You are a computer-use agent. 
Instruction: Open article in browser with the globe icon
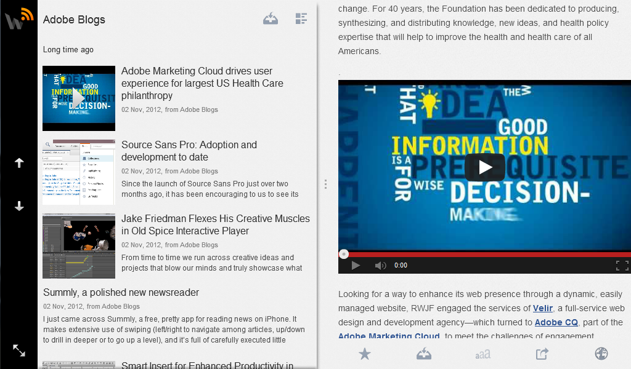coord(601,354)
